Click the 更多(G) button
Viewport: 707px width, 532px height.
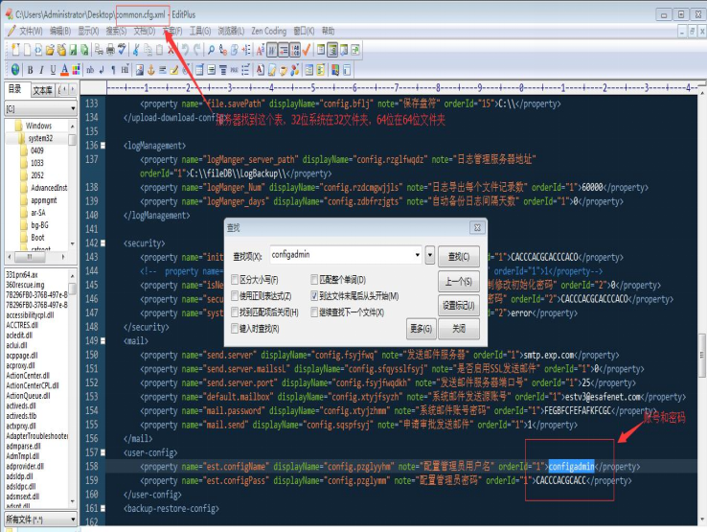pos(421,329)
